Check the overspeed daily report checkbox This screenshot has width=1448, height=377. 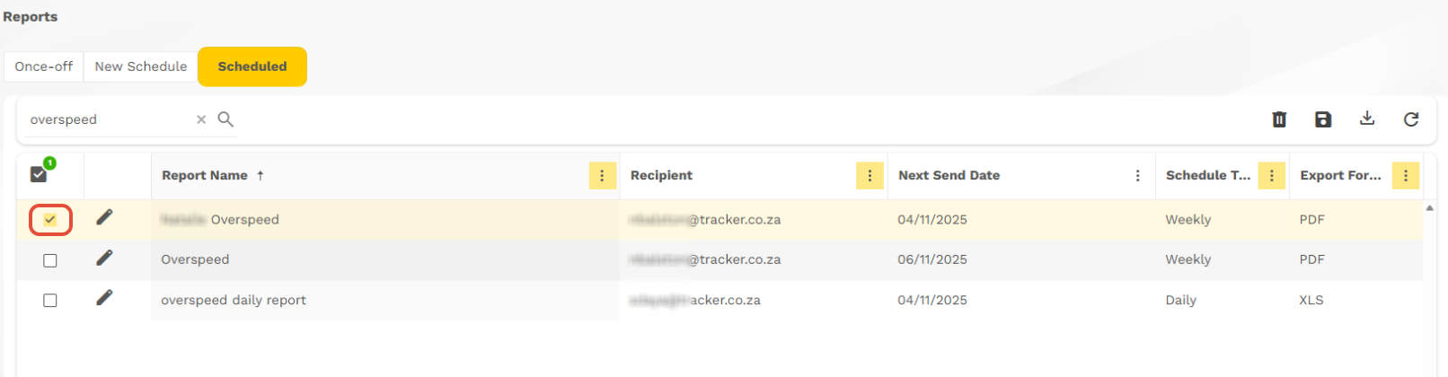(50, 301)
